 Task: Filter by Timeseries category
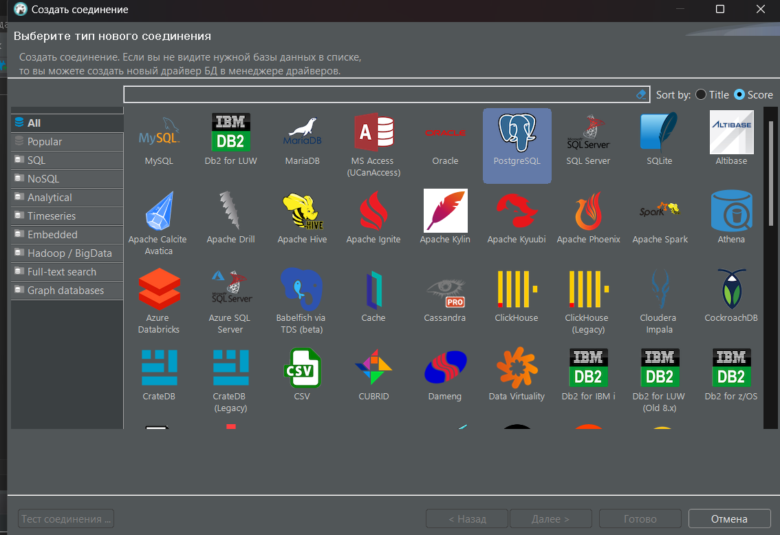coord(67,216)
